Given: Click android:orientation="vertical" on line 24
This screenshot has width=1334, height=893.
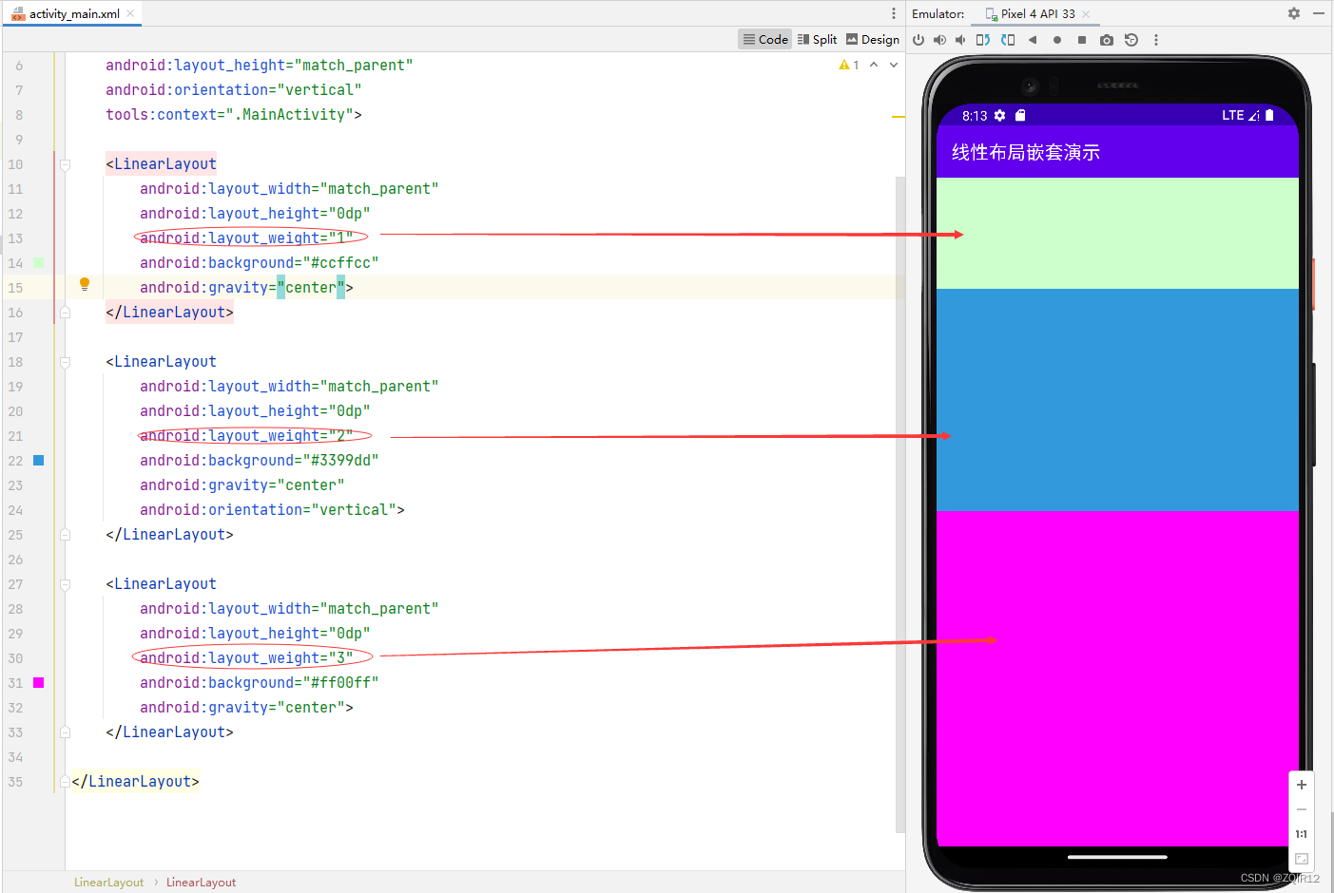Looking at the screenshot, I should pyautogui.click(x=272, y=509).
